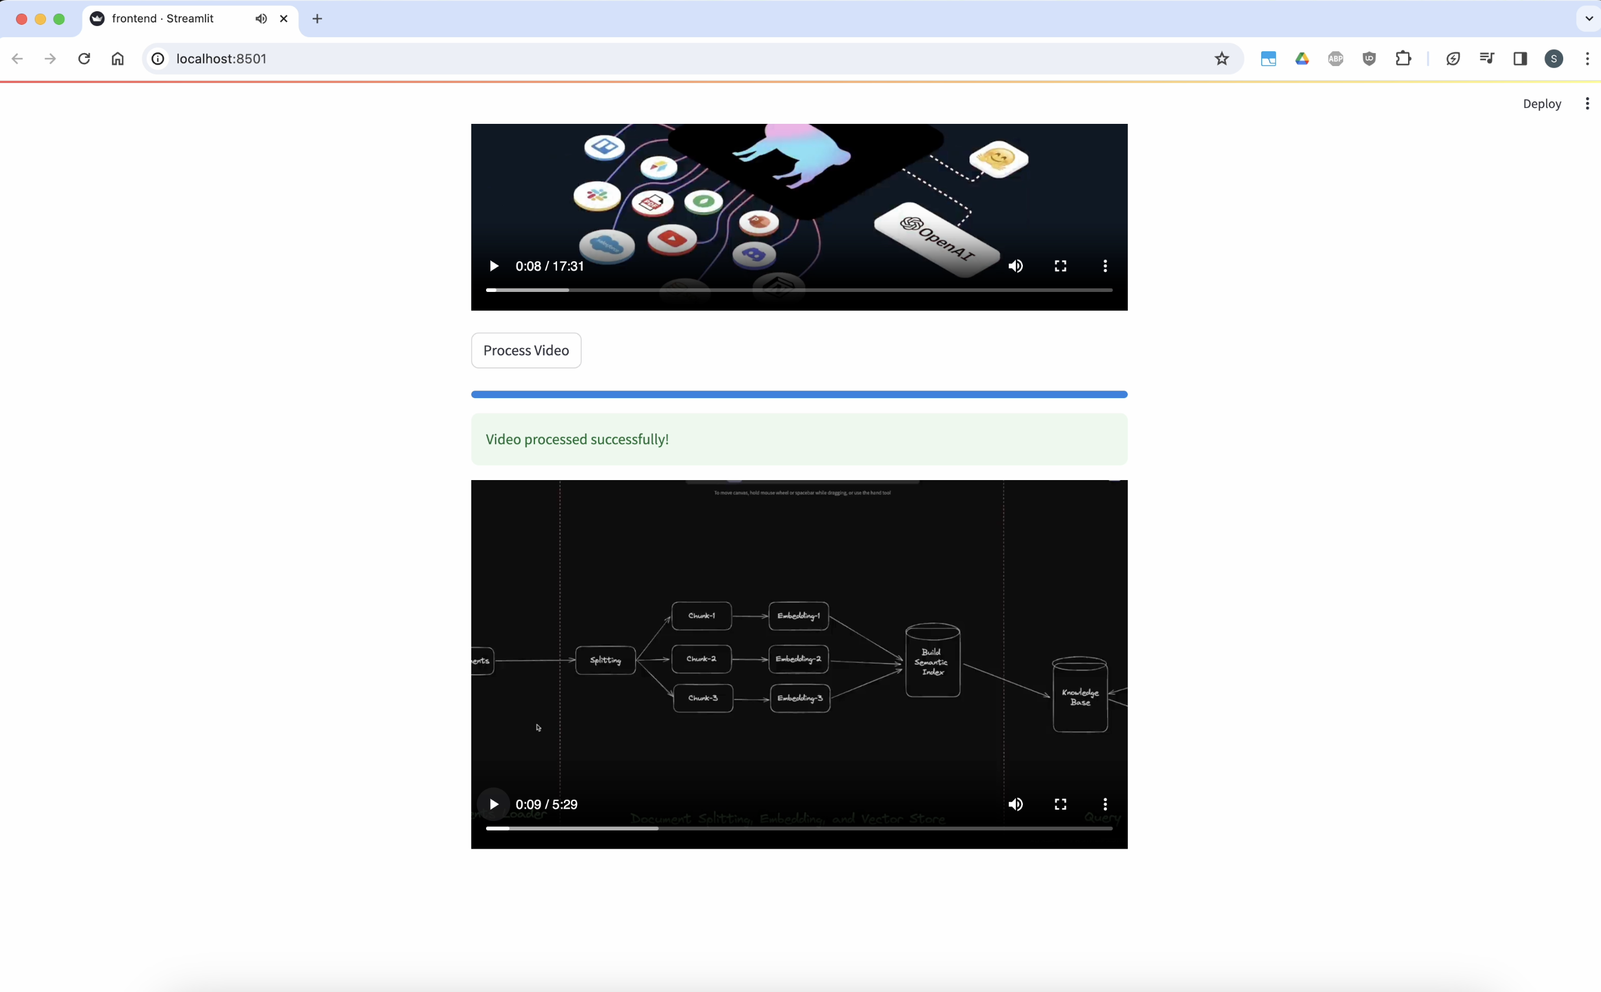Screen dimensions: 1601x992
Task: Open a new browser tab
Action: (317, 19)
